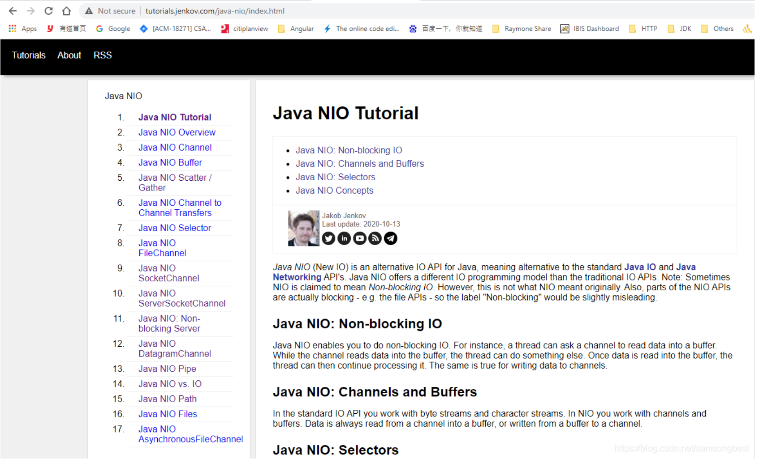Open Java NIO Pipe sidebar link

coord(167,369)
